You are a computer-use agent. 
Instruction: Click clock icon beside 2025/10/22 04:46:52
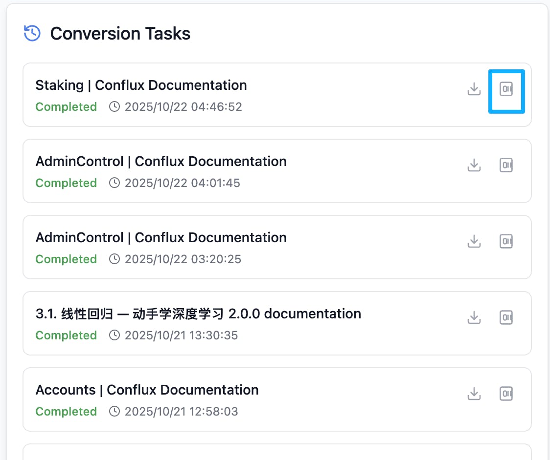coord(115,107)
